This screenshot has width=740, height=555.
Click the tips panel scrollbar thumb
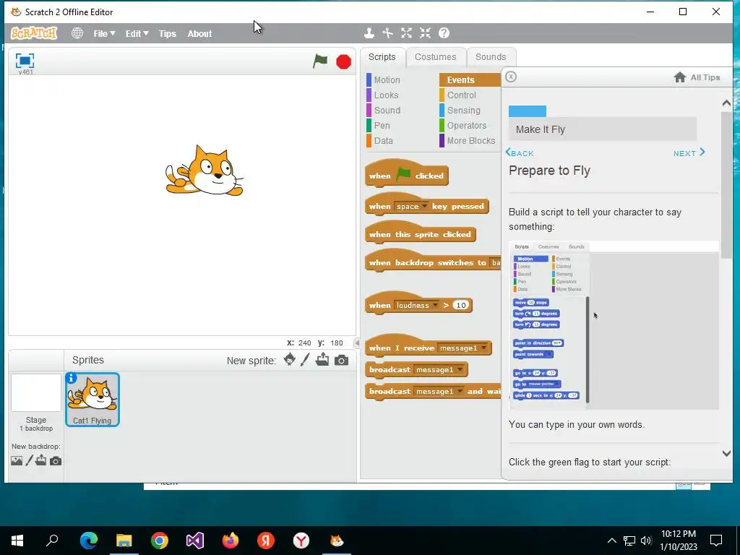(726, 185)
